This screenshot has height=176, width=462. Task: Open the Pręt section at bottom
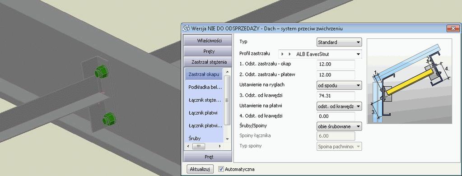[x=207, y=157]
